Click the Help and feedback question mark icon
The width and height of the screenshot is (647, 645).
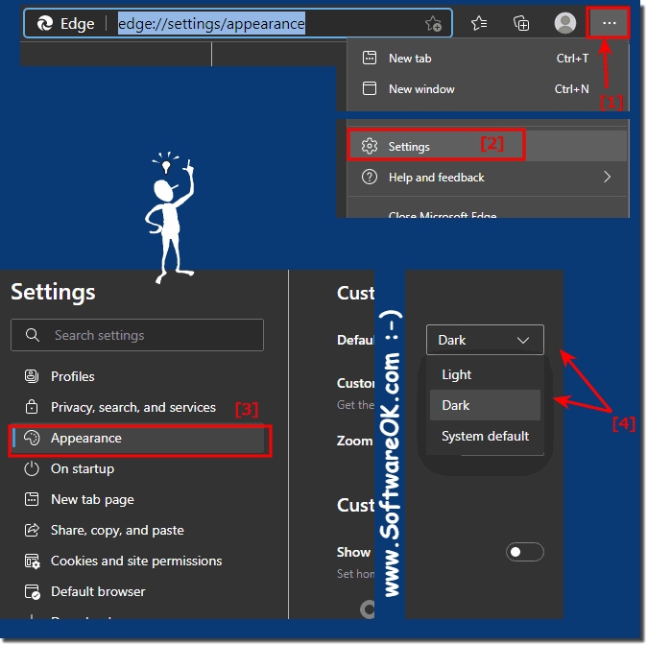point(370,177)
